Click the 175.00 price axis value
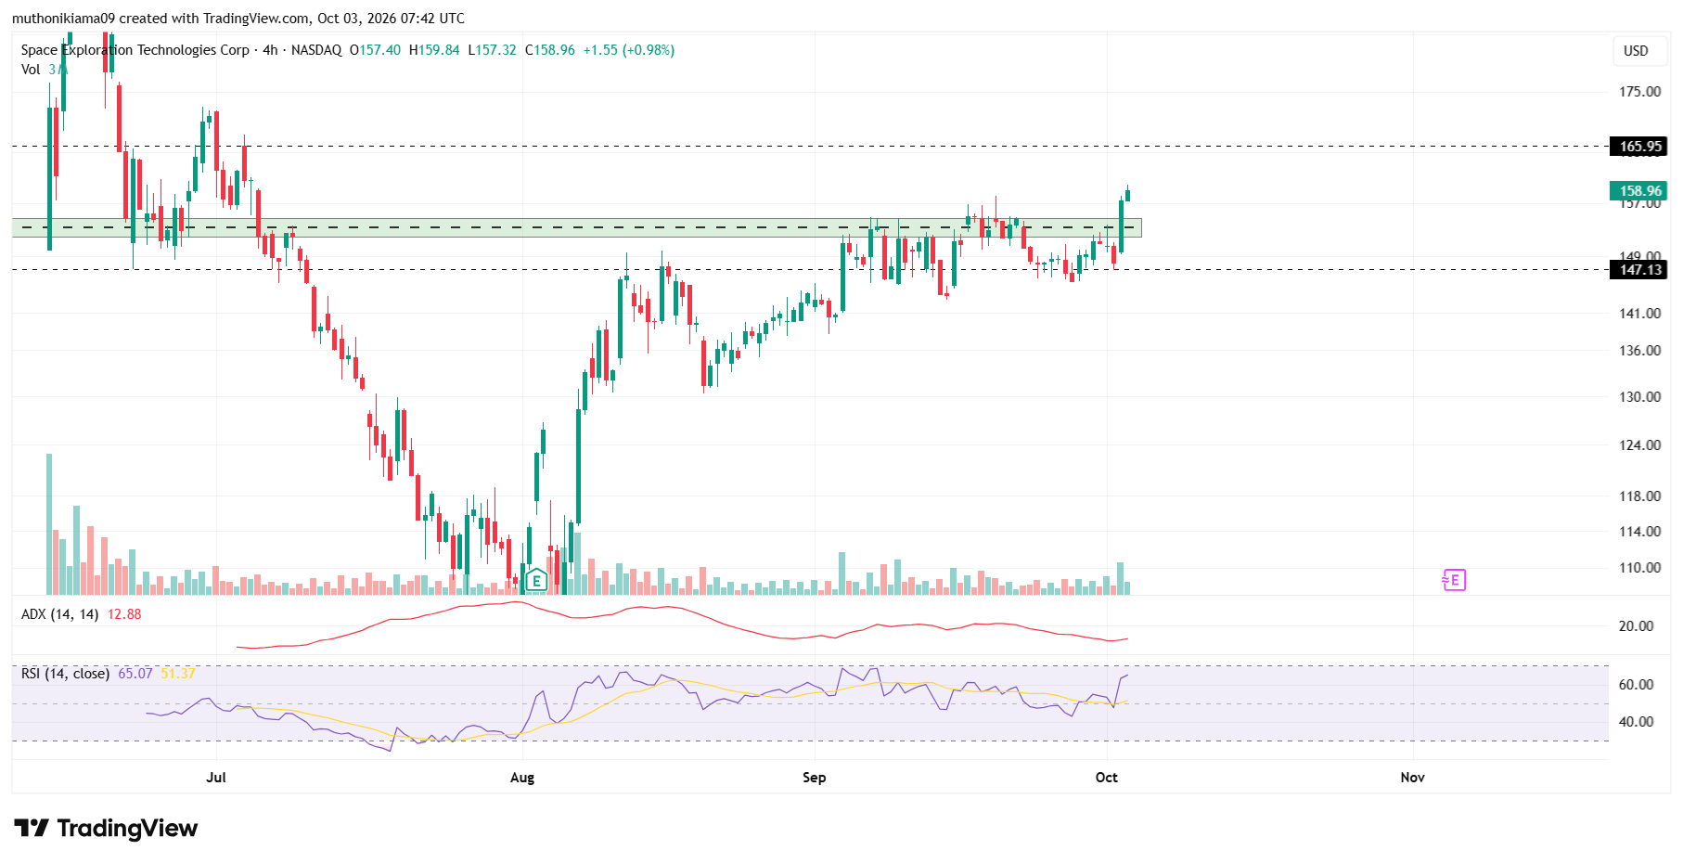 (x=1639, y=91)
